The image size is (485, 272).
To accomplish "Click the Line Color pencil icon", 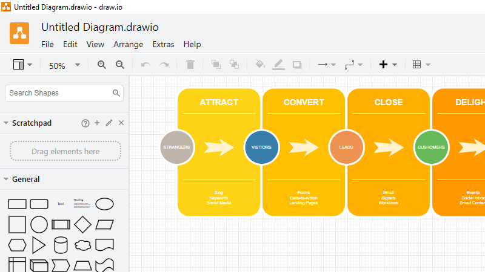I will (x=278, y=65).
